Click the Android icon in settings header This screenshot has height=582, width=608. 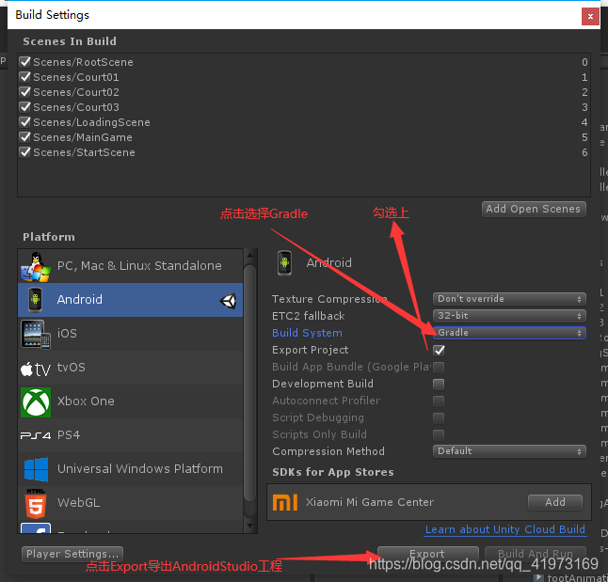tap(284, 262)
